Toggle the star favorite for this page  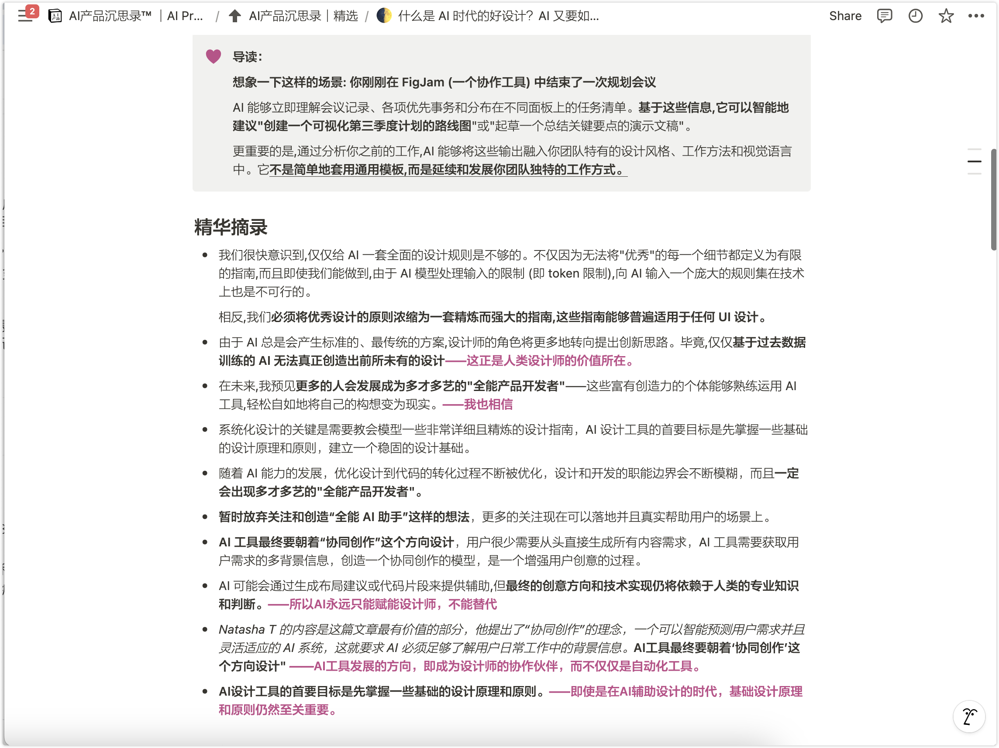(946, 16)
